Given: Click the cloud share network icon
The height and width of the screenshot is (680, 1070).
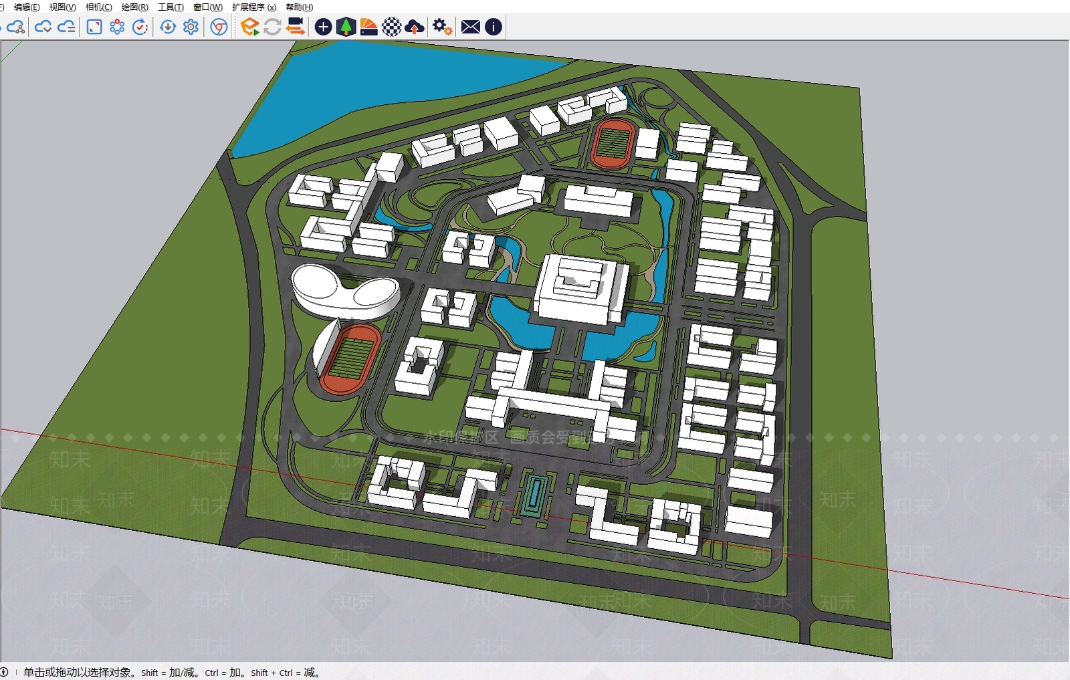Looking at the screenshot, I should (15, 27).
